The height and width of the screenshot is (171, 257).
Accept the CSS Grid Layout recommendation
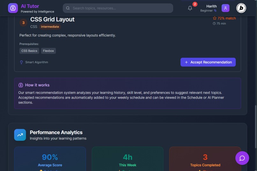[208, 62]
